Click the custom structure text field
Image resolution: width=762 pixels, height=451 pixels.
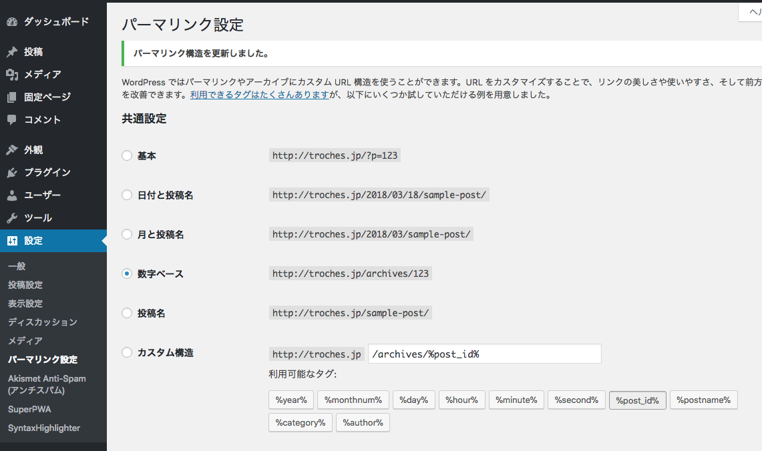click(484, 354)
